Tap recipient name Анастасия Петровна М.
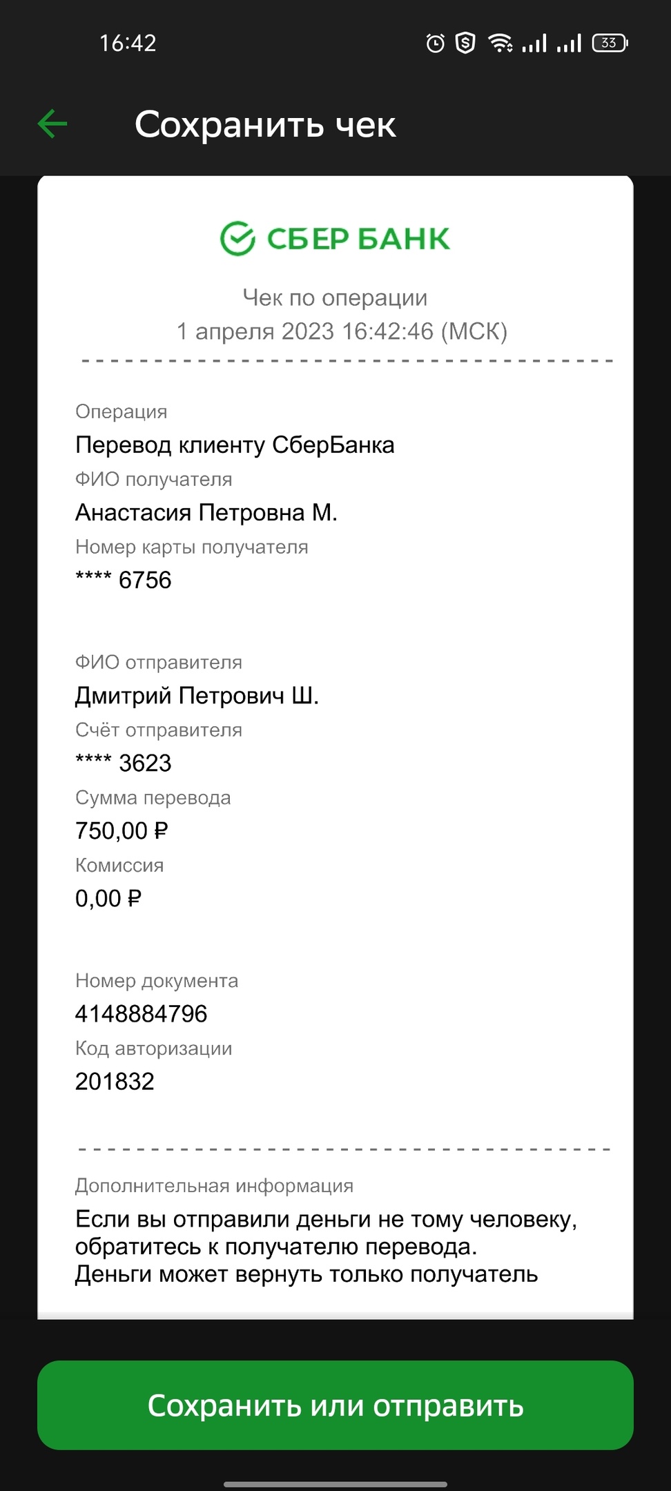Screen dimensions: 671x1491 [206, 512]
